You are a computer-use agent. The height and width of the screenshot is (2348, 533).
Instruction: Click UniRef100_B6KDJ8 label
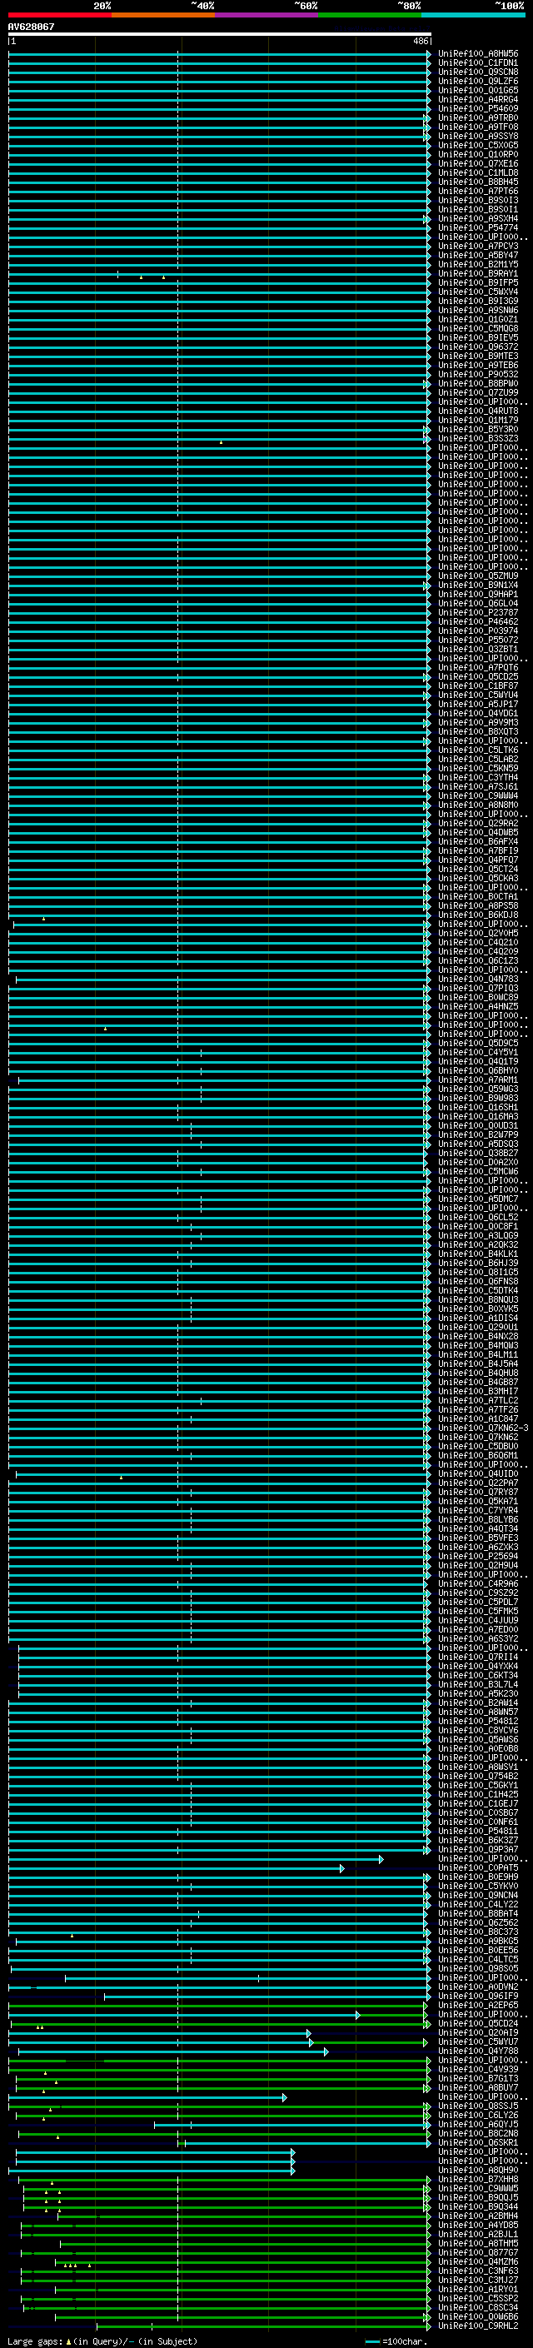478,915
